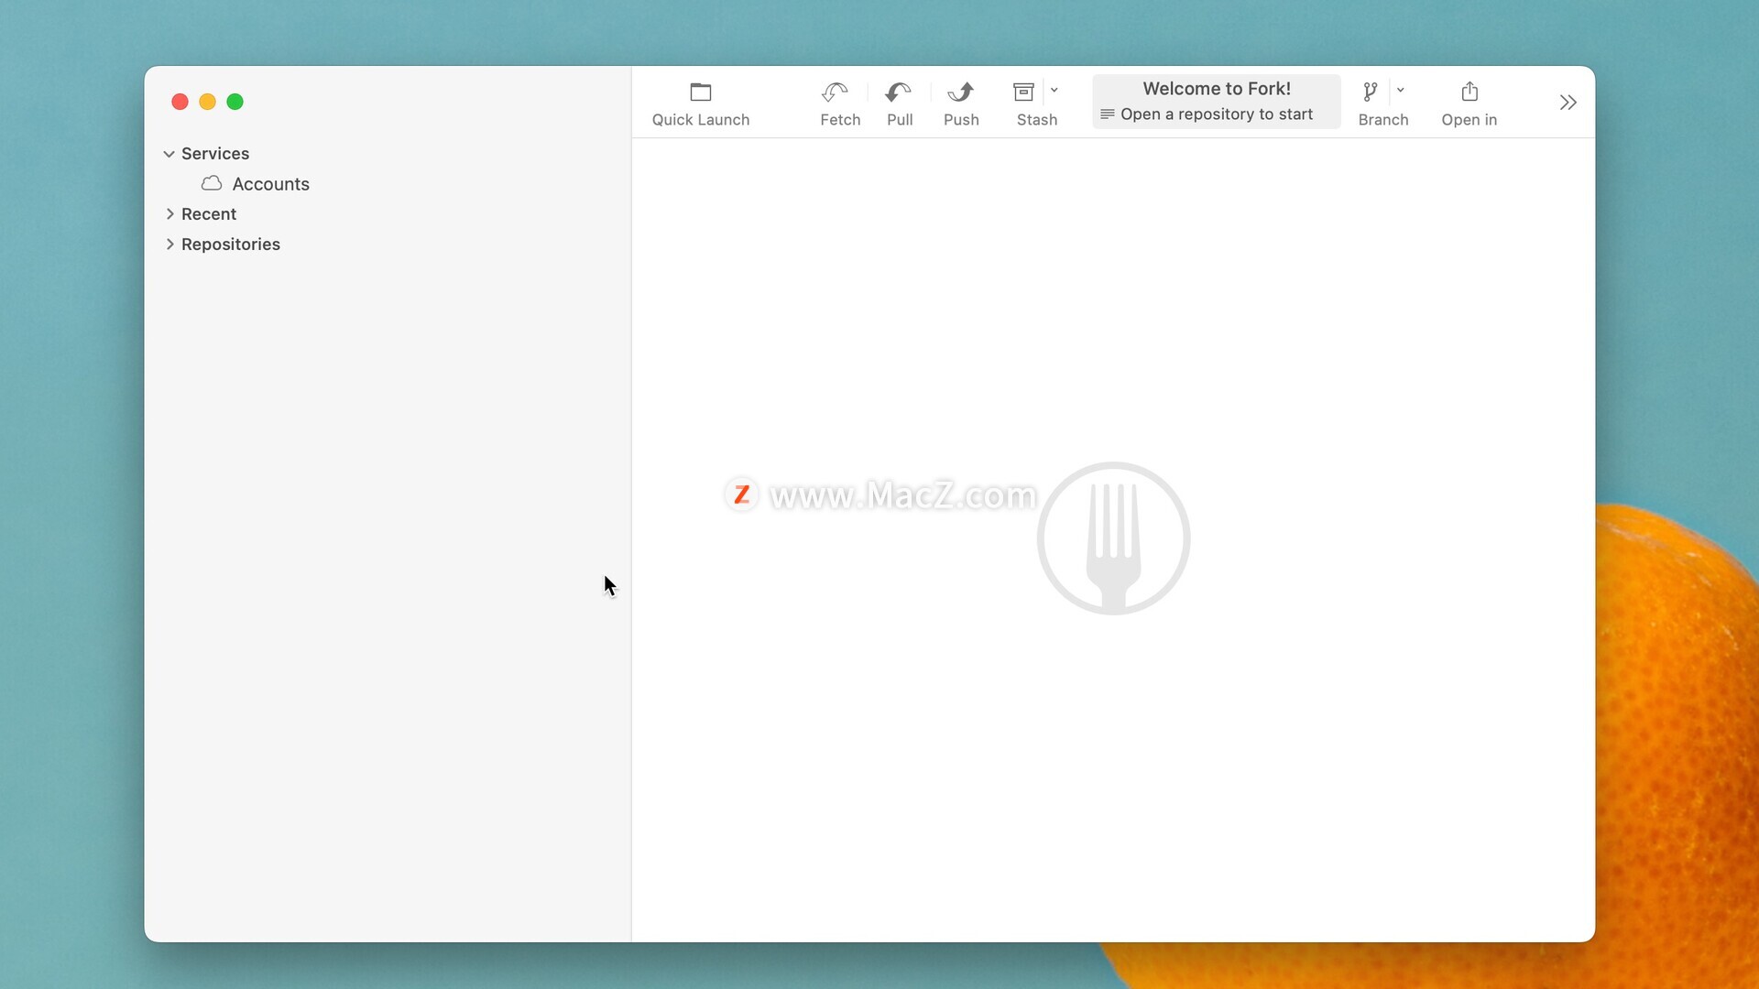Click the Pull toolbar icon
The width and height of the screenshot is (1759, 989).
(x=899, y=92)
